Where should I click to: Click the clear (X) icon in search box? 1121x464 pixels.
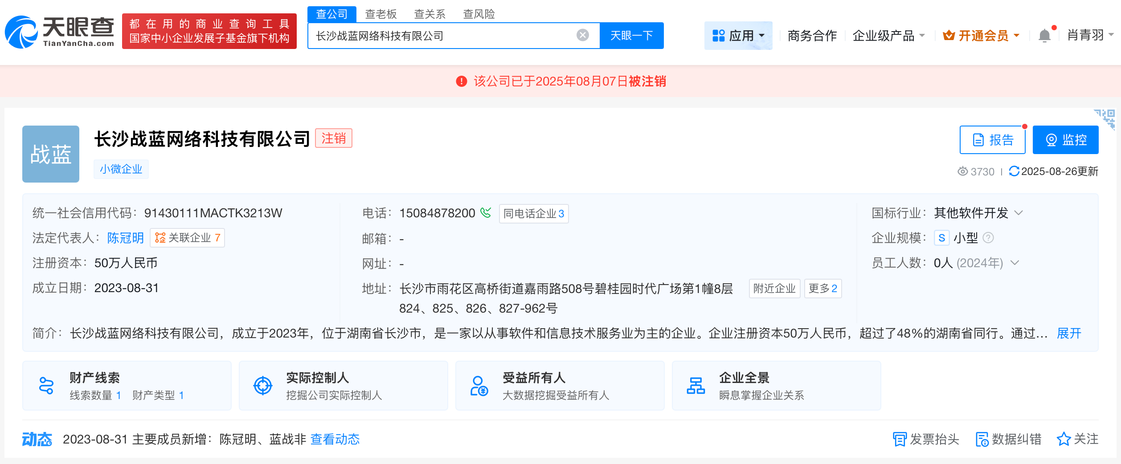(x=581, y=35)
